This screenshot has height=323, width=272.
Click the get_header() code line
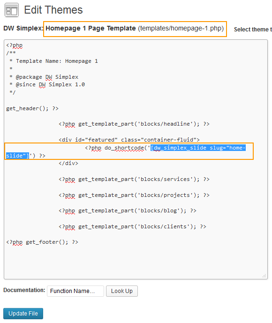[x=32, y=108]
